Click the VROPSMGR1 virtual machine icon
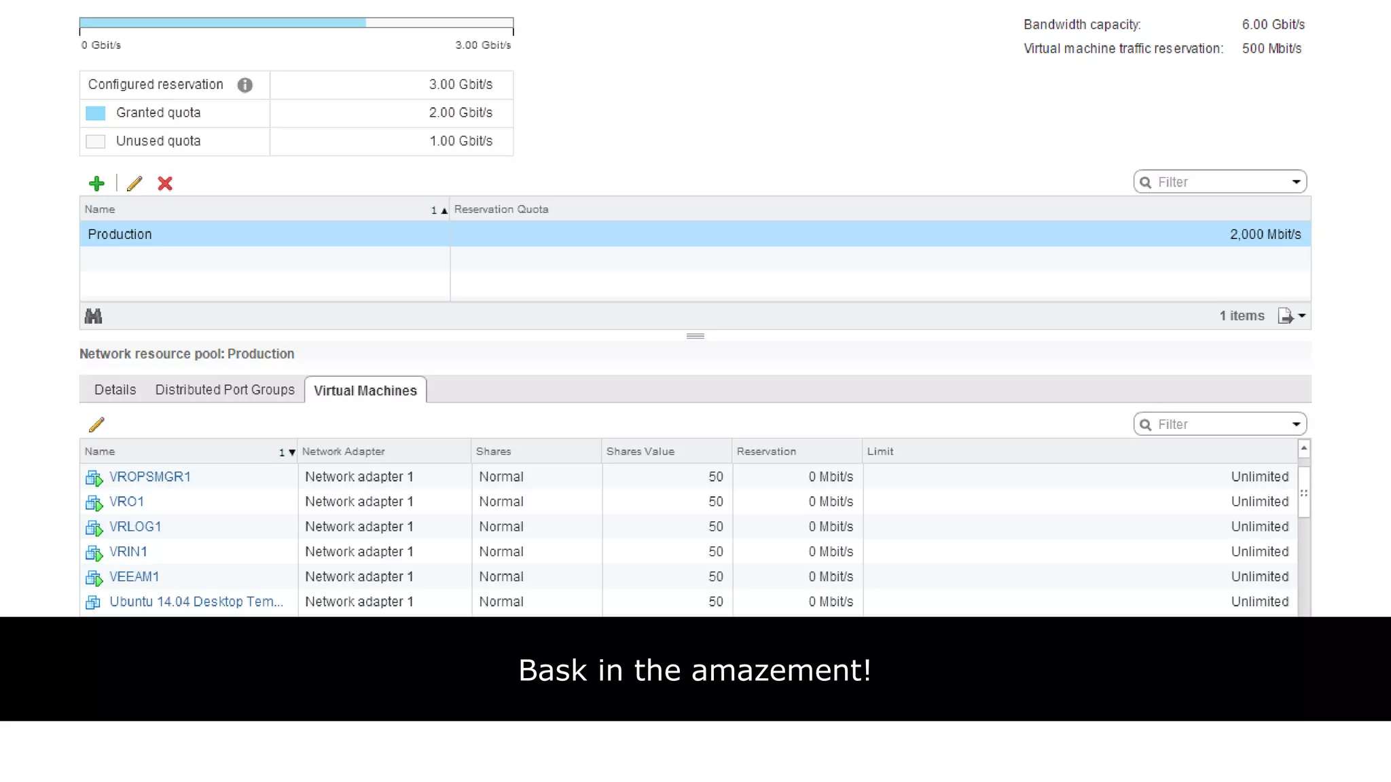The width and height of the screenshot is (1391, 782). tap(94, 478)
